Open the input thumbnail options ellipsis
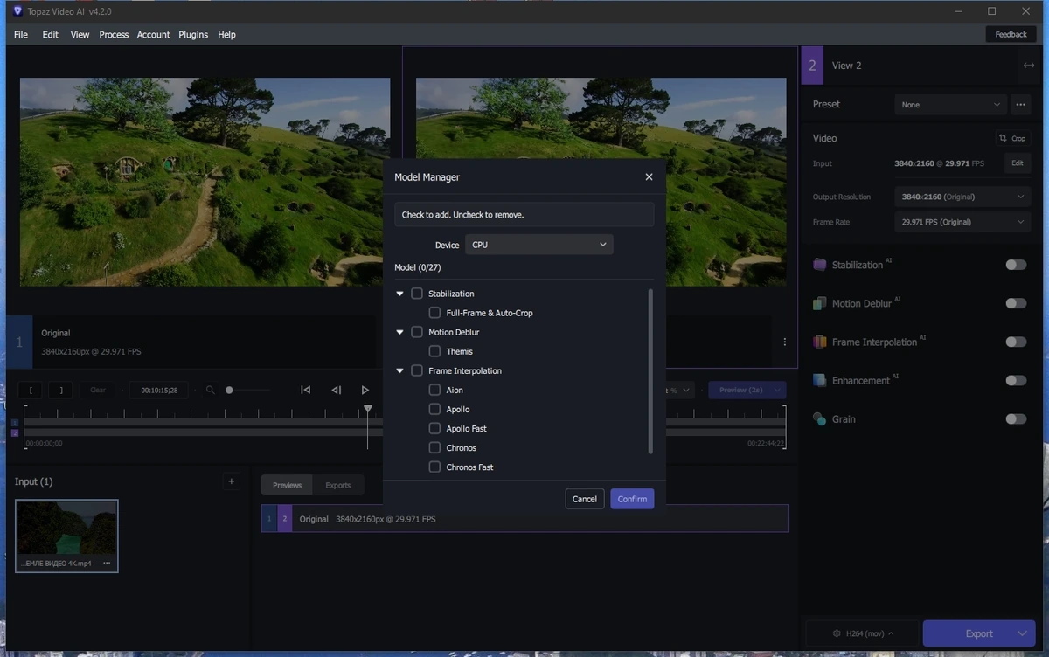Viewport: 1049px width, 657px height. [x=107, y=563]
